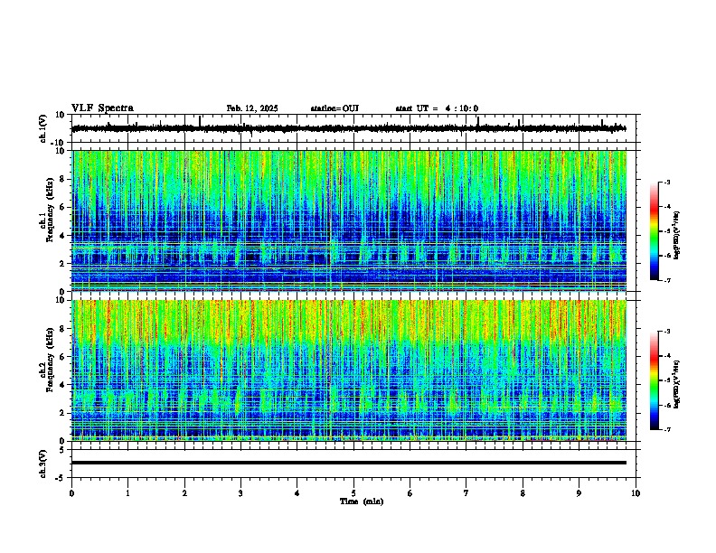Click the "4" minute tick on time axis
The width and height of the screenshot is (716, 553).
tap(297, 493)
